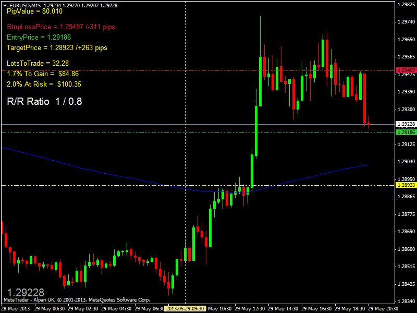The image size is (417, 313).
Task: Click the 29 May 14:30 time axis label
Action: [x=283, y=309]
